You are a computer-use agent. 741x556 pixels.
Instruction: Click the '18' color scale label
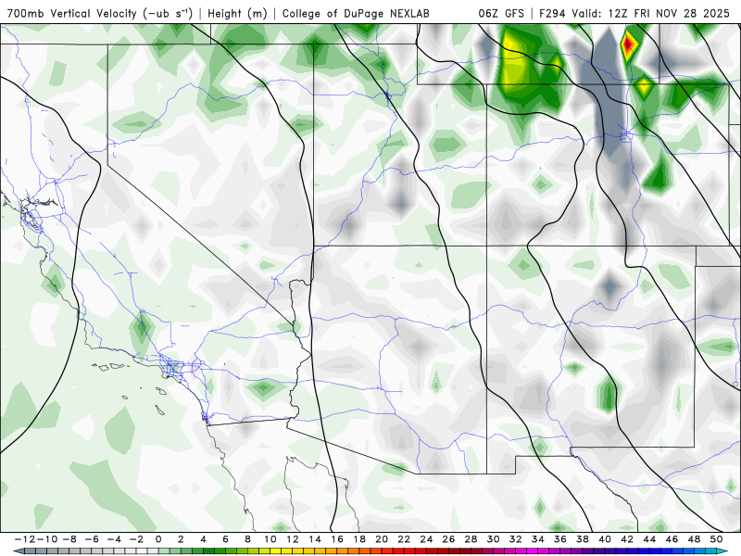click(359, 539)
